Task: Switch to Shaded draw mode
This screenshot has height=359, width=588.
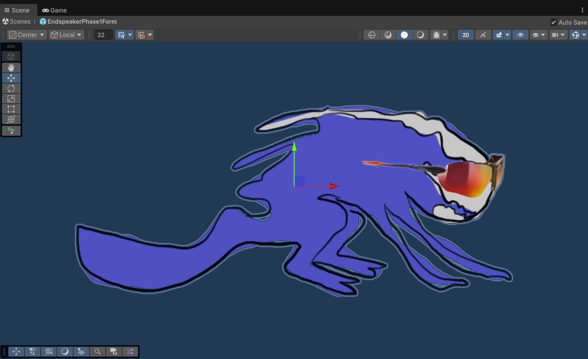Action: (404, 35)
